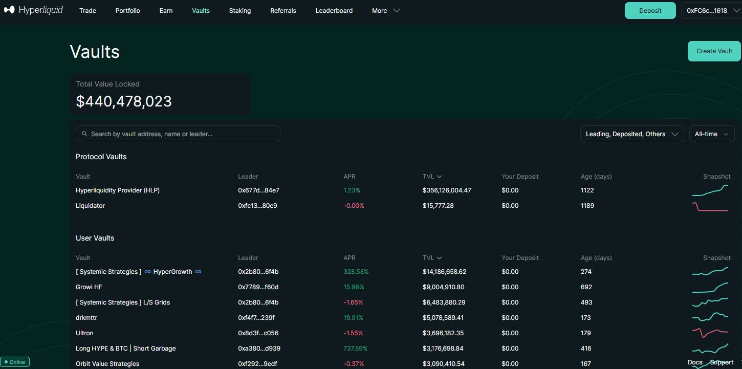Click the search magnifier icon
The height and width of the screenshot is (369, 742).
point(84,134)
